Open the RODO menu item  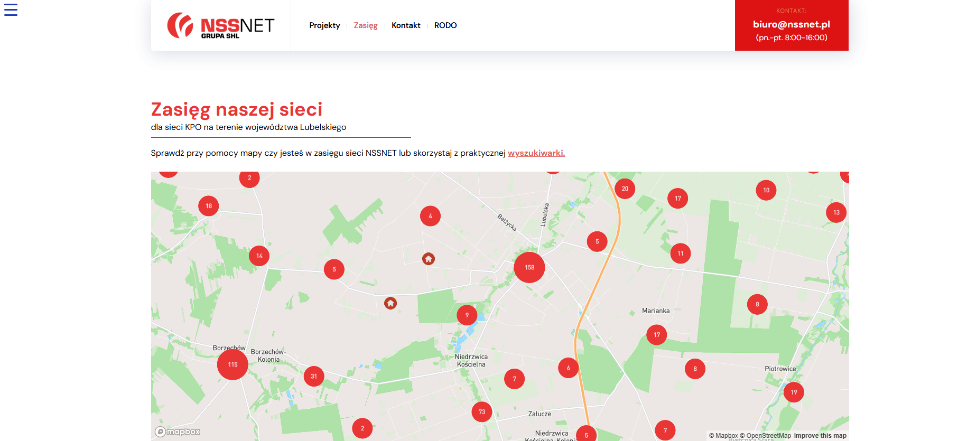[x=445, y=25]
